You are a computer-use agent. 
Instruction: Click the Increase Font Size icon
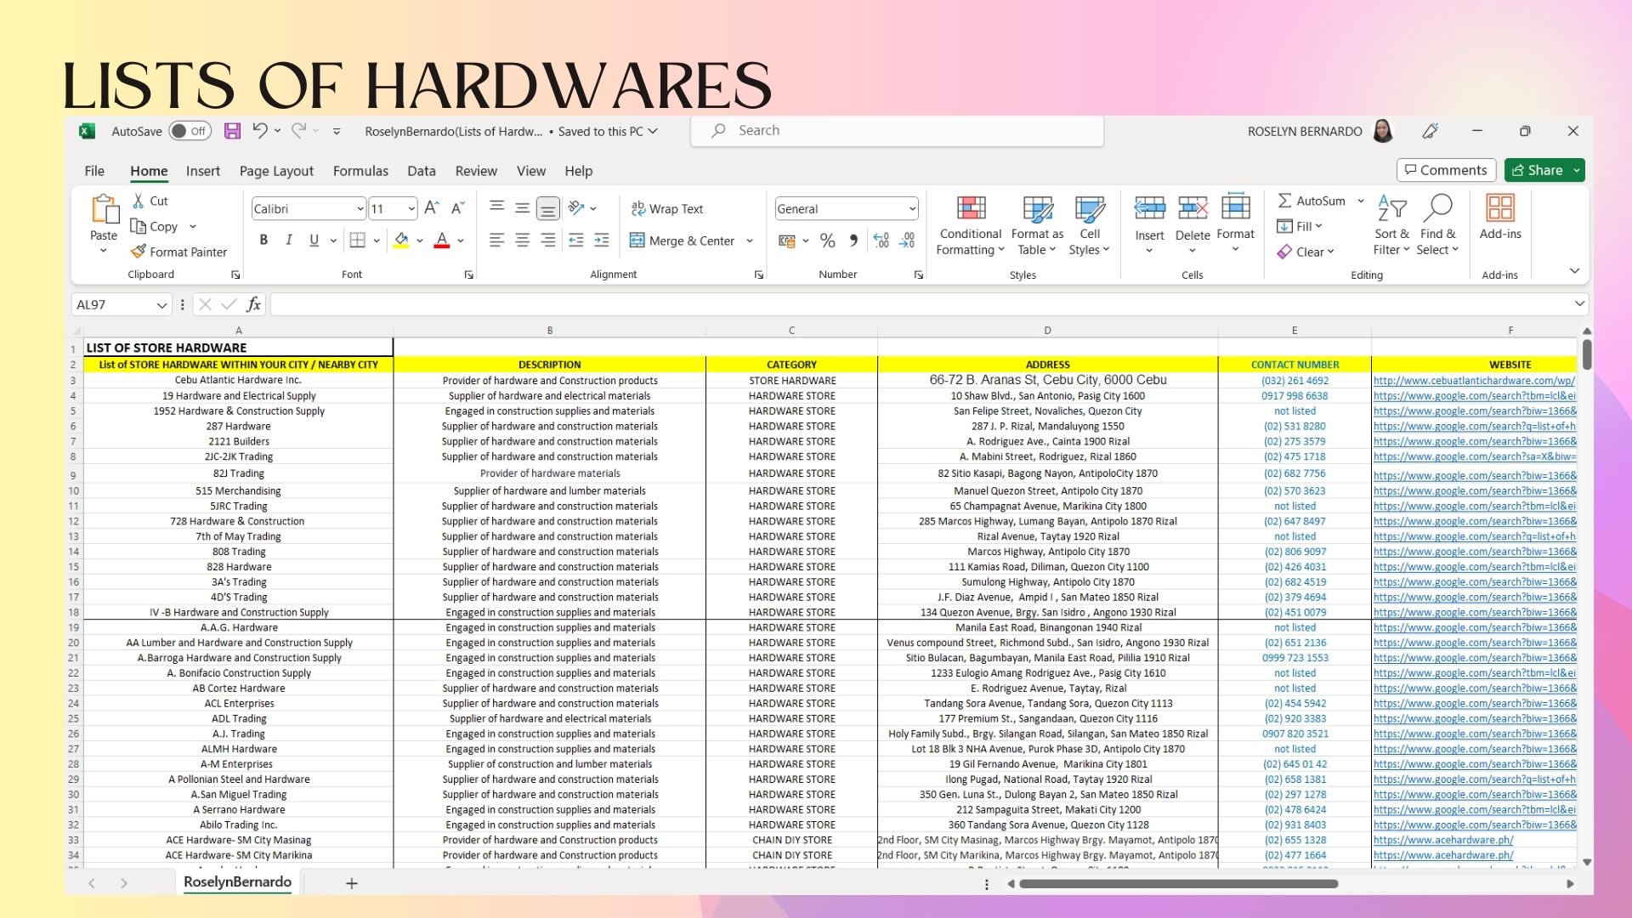[431, 208]
